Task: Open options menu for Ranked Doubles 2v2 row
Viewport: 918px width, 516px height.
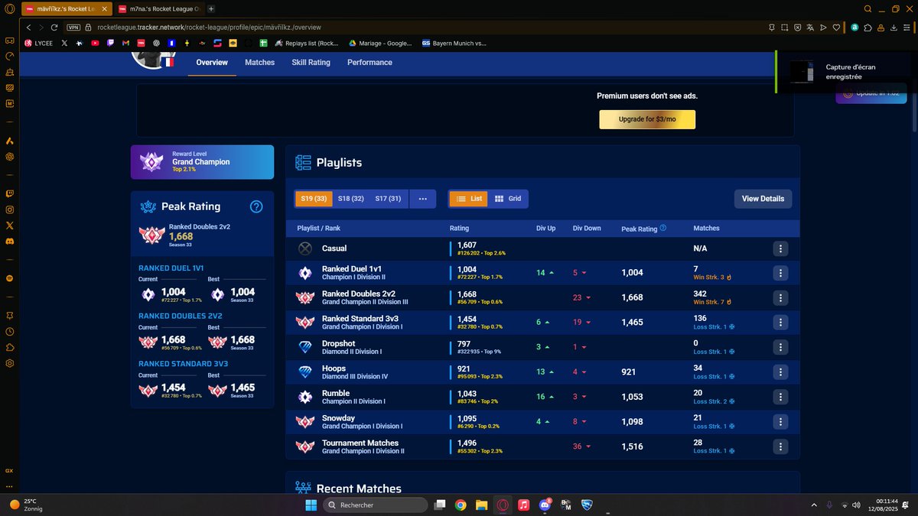Action: (780, 297)
